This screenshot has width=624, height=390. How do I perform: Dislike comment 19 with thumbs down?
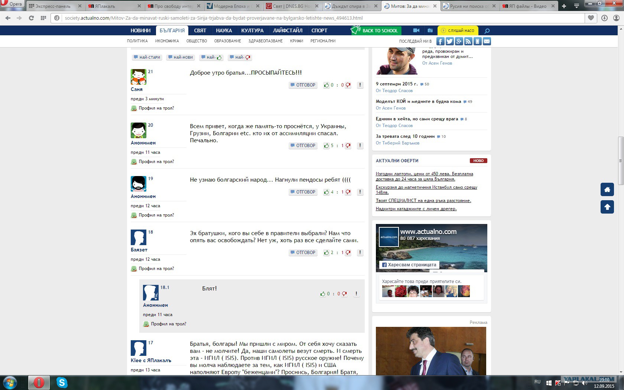pos(348,192)
